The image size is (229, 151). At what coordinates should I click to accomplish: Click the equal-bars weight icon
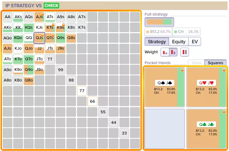185,52
